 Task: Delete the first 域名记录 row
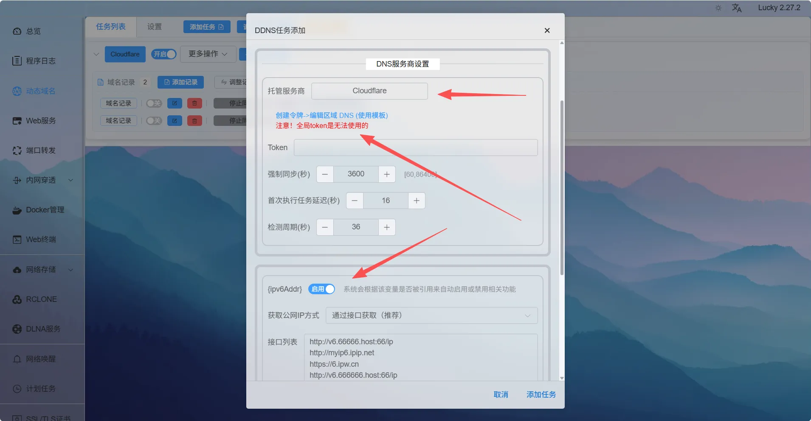pos(194,103)
